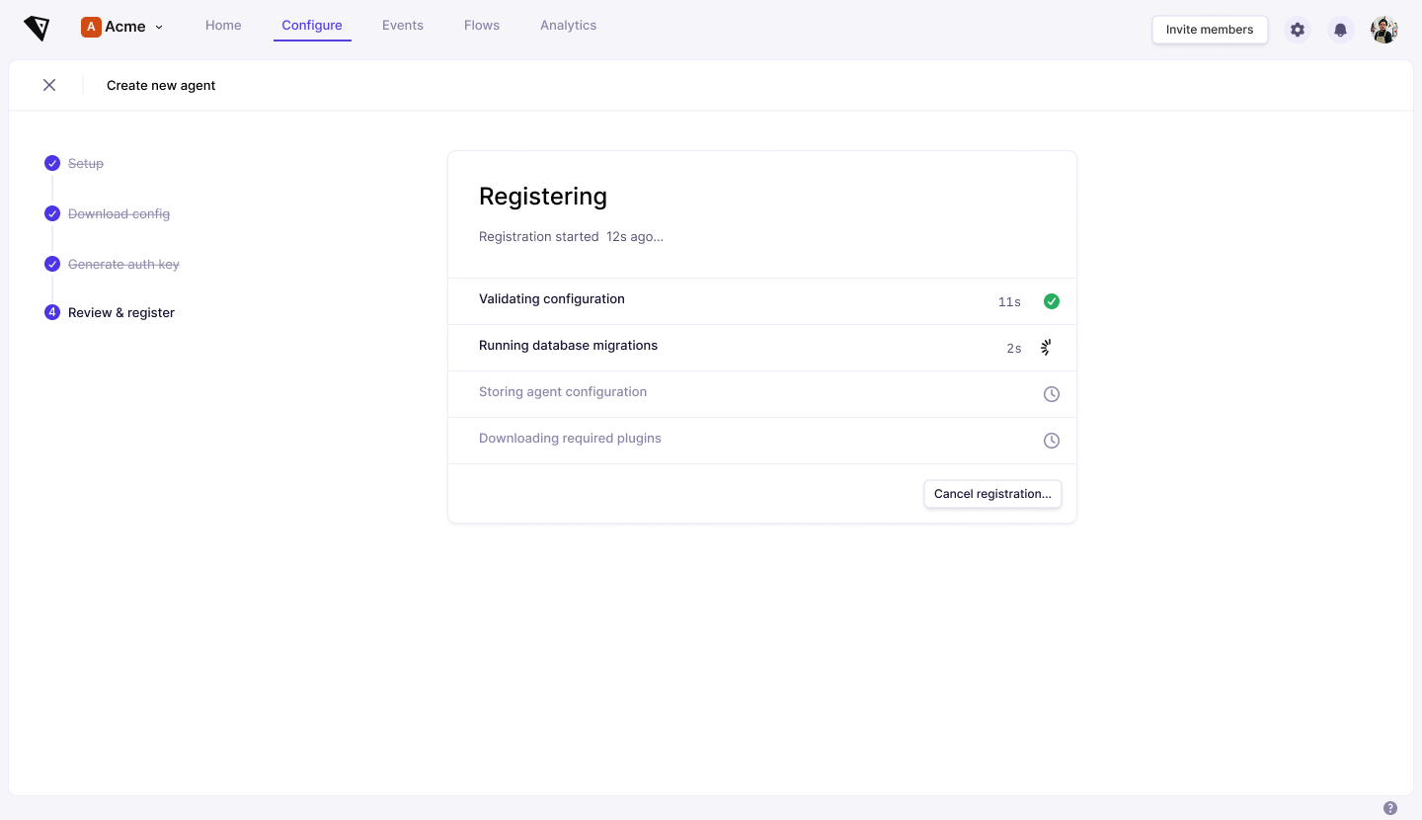Click the Create new agent title
1422x820 pixels.
(161, 85)
